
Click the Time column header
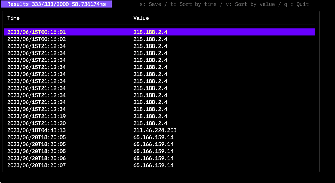[13, 18]
